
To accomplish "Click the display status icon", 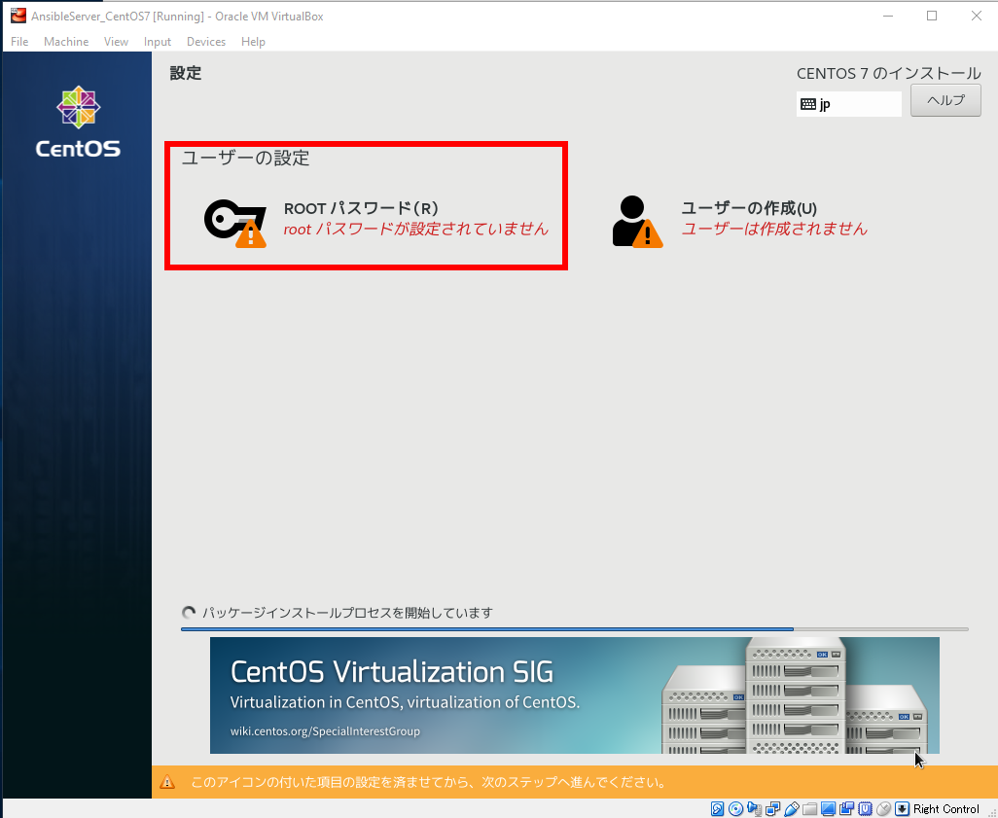I will (x=828, y=808).
